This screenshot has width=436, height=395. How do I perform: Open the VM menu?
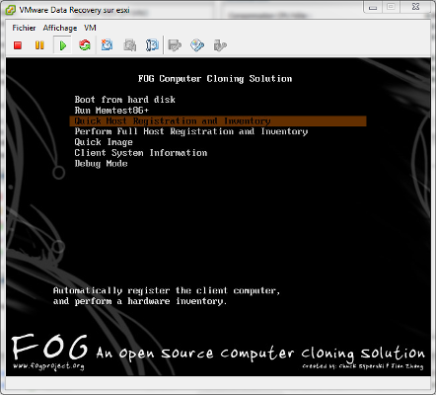pos(90,28)
